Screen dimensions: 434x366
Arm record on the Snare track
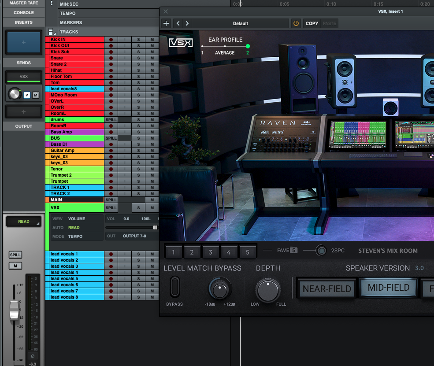coord(111,58)
